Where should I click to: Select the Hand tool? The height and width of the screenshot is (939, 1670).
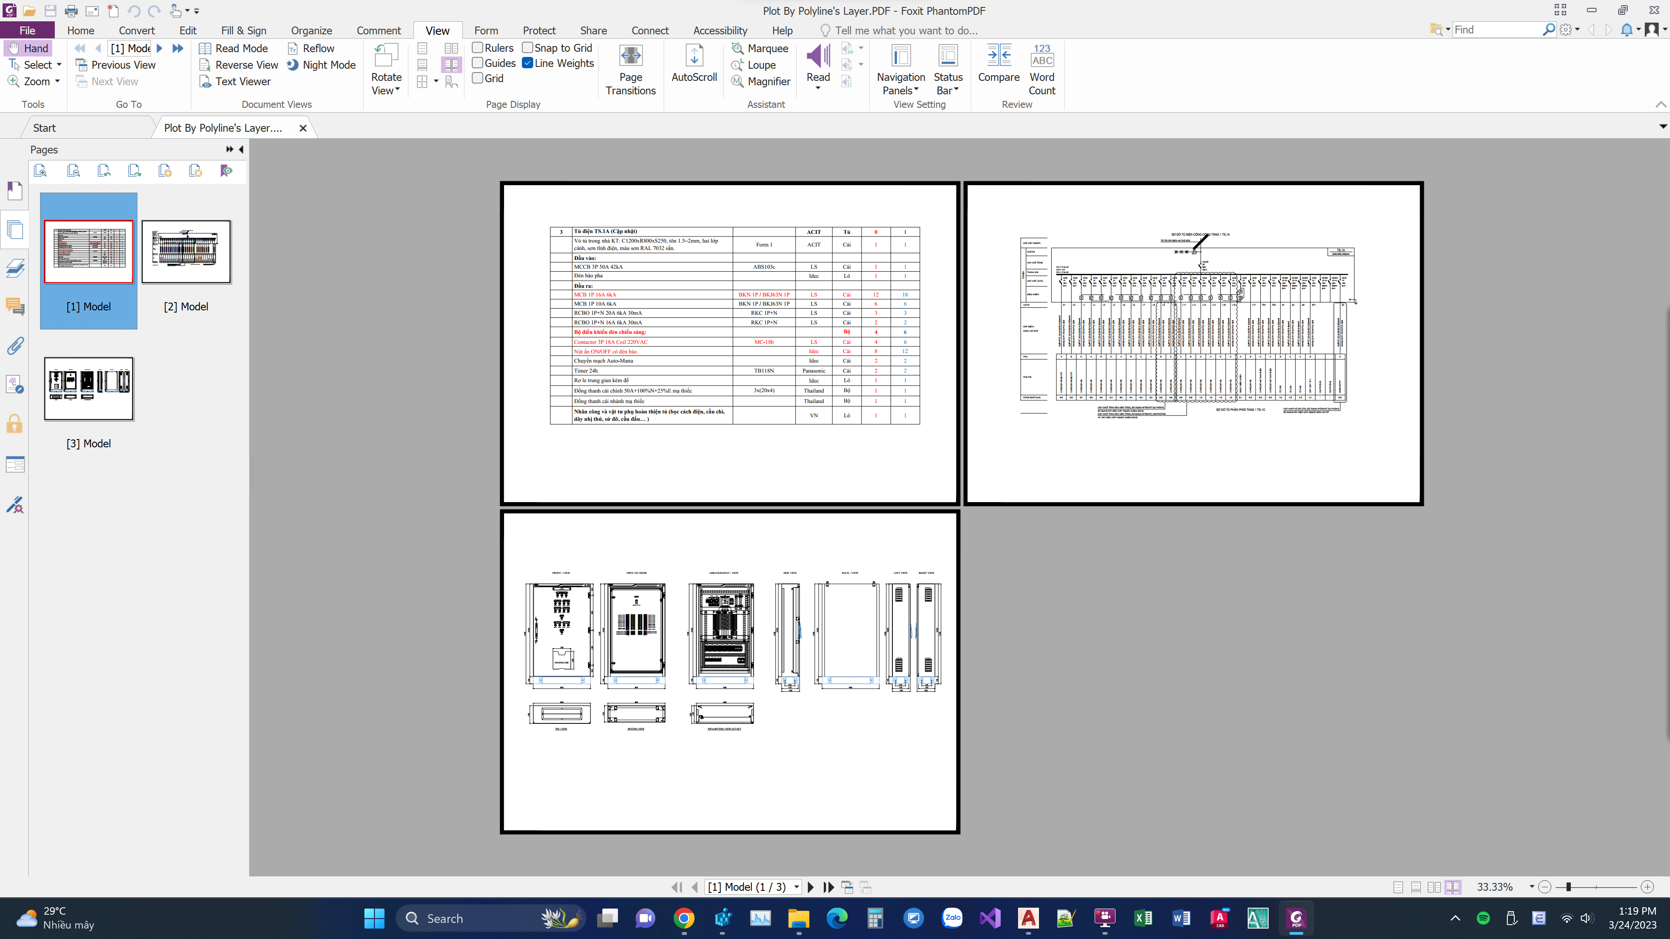pyautogui.click(x=29, y=48)
